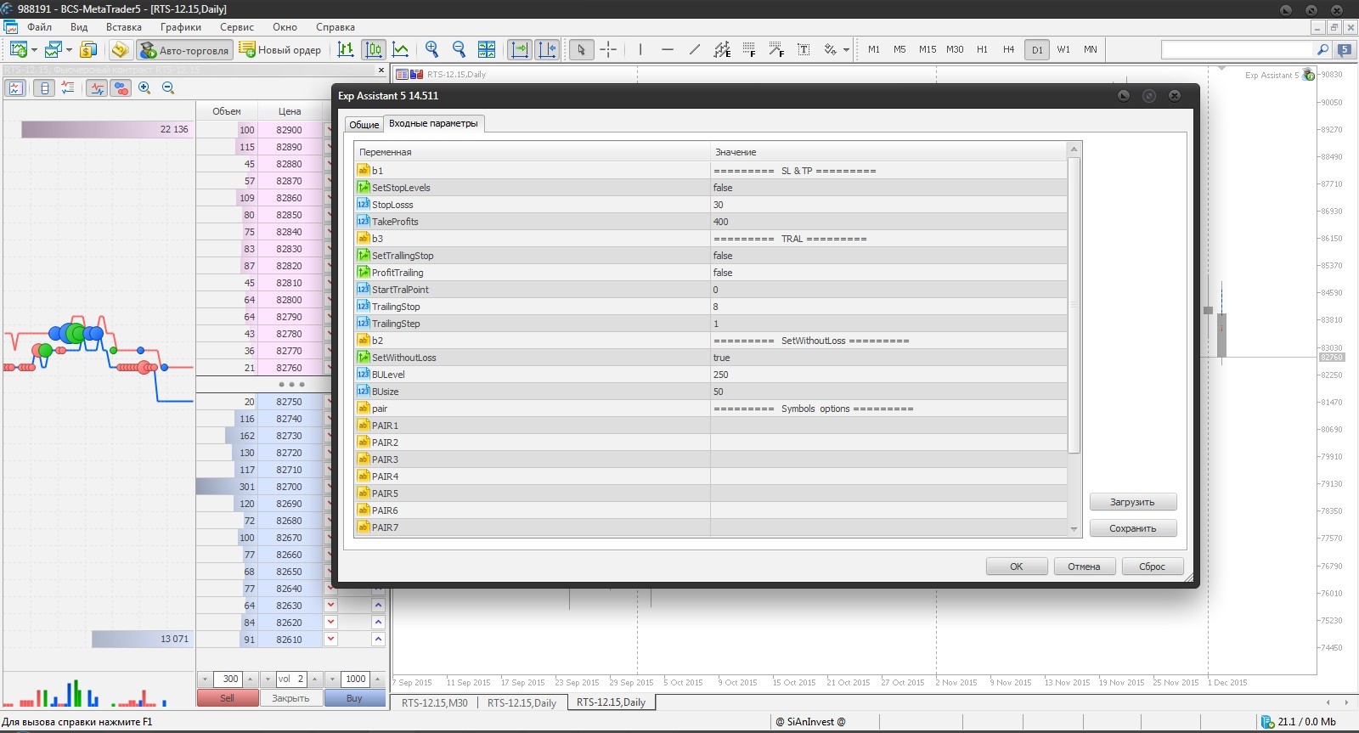Zoom out the main chart
The width and height of the screenshot is (1359, 733).
(x=460, y=49)
